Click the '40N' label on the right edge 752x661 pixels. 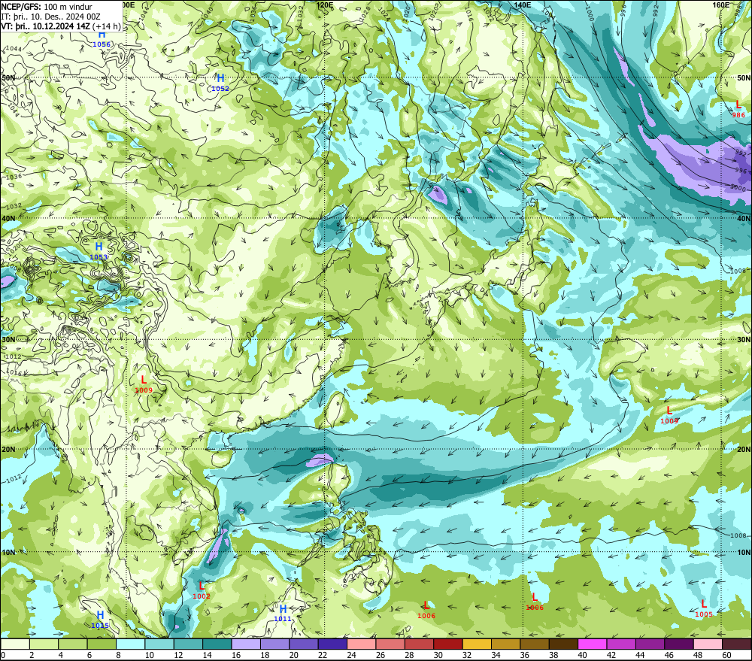(744, 218)
